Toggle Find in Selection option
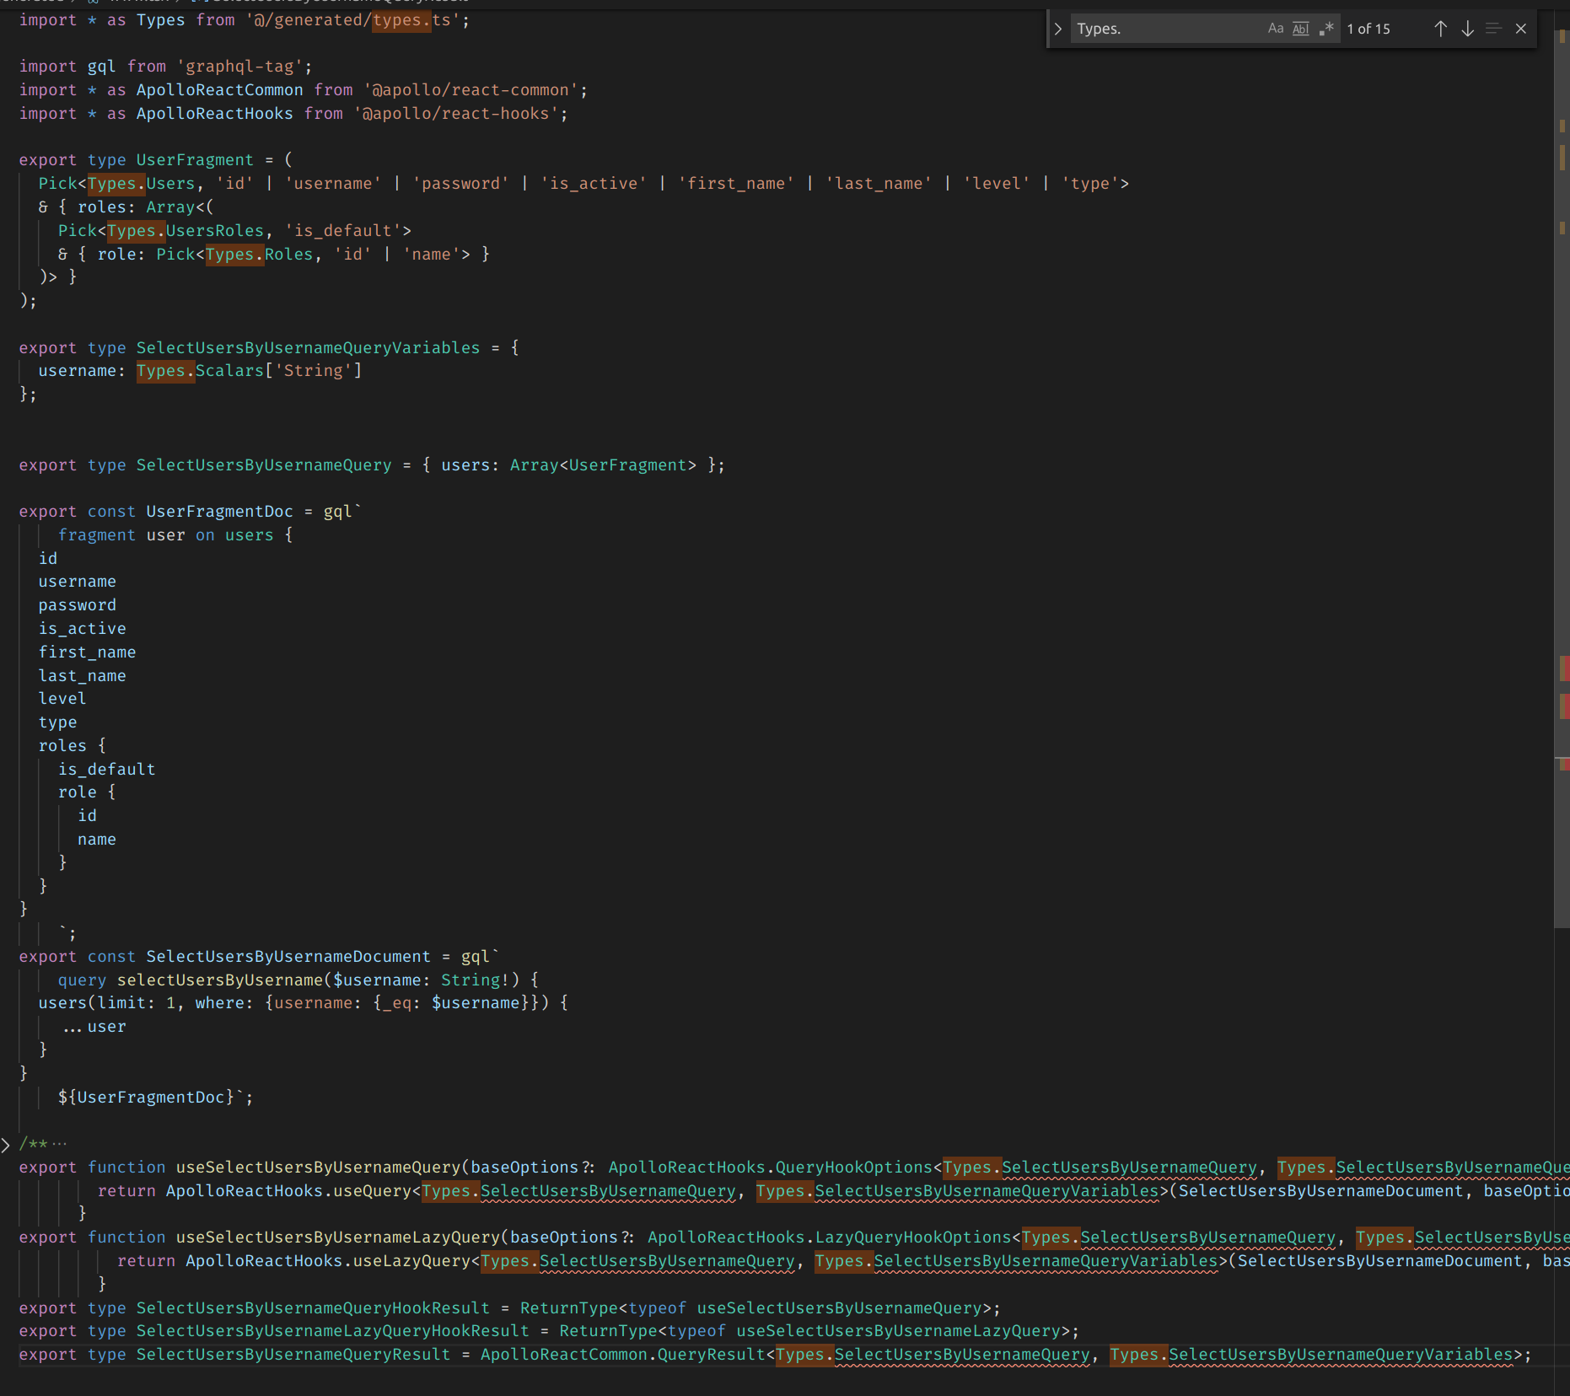This screenshot has width=1570, height=1396. (1494, 29)
